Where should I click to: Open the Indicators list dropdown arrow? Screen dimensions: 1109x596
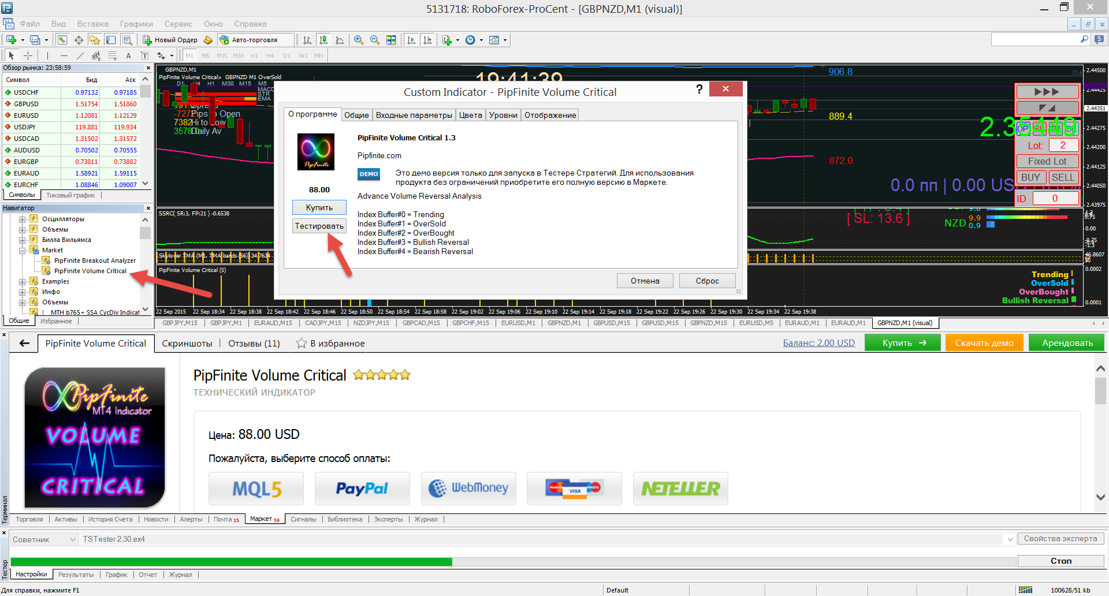[x=457, y=40]
